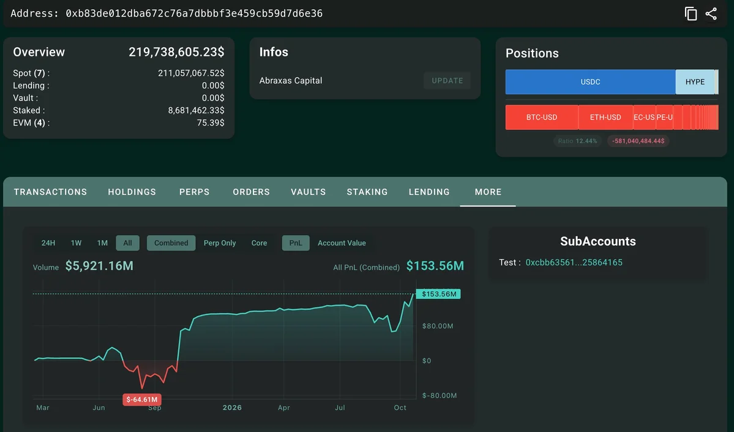Select the Staking tab
This screenshot has width=734, height=432.
[x=367, y=192]
